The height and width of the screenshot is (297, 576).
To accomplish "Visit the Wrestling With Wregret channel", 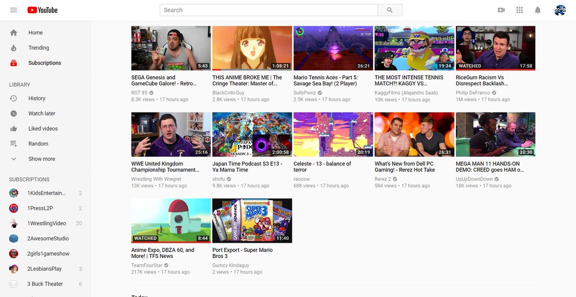I will pyautogui.click(x=156, y=179).
